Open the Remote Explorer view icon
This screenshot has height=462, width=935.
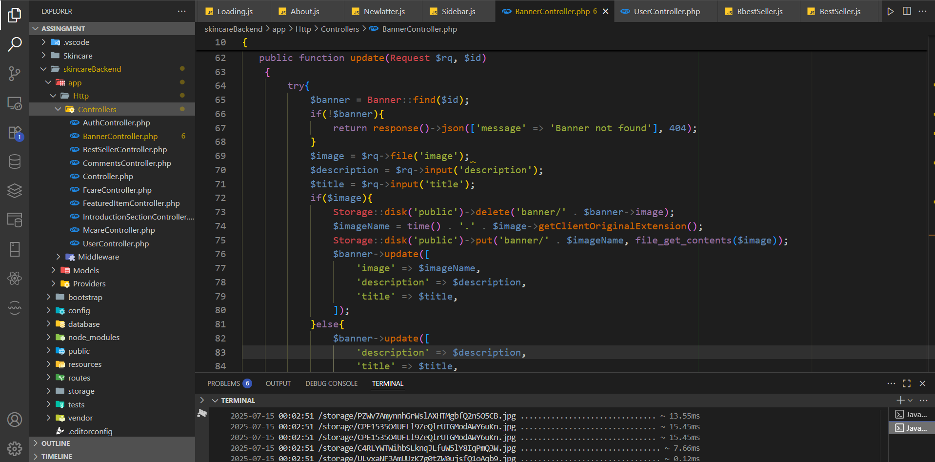coord(15,103)
